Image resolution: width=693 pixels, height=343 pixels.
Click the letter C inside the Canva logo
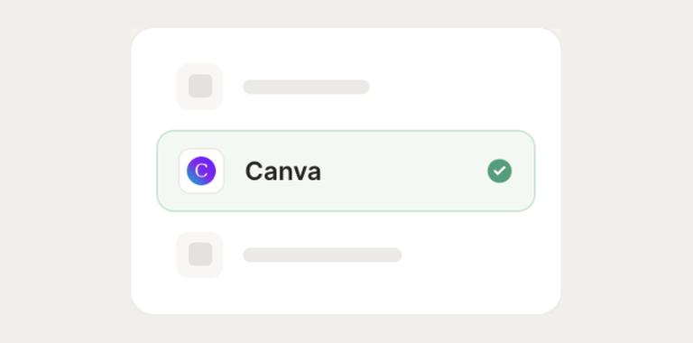[201, 171]
